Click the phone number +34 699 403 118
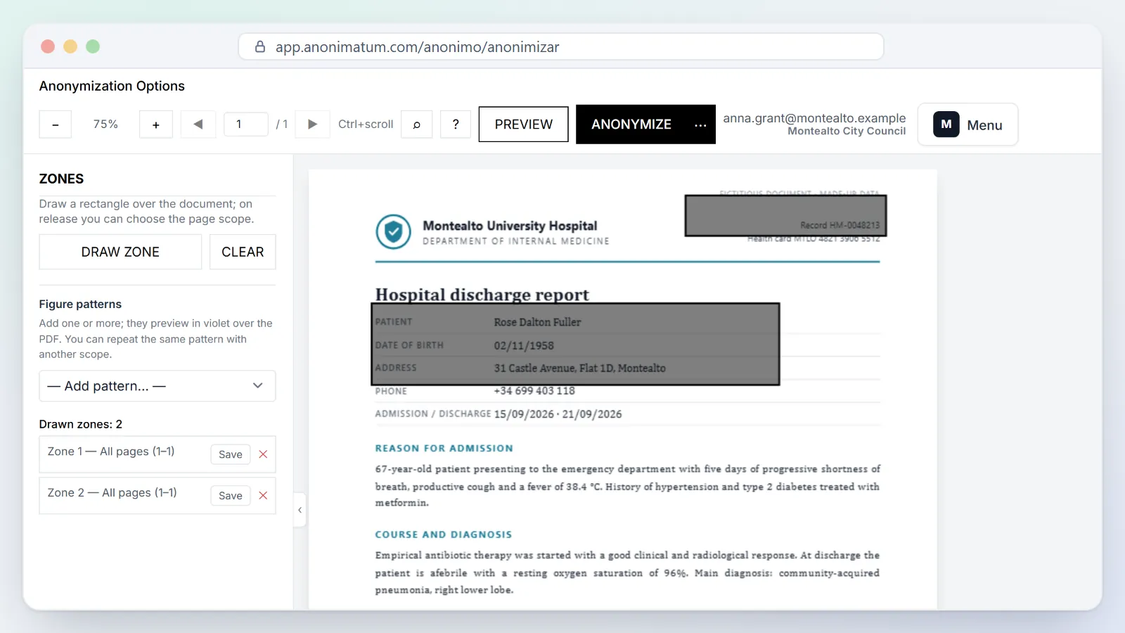Viewport: 1125px width, 633px height. click(534, 391)
